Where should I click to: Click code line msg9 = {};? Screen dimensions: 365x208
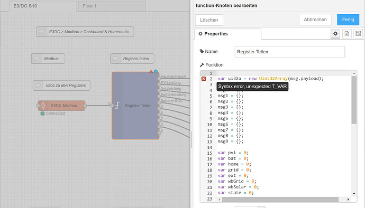coord(231,141)
